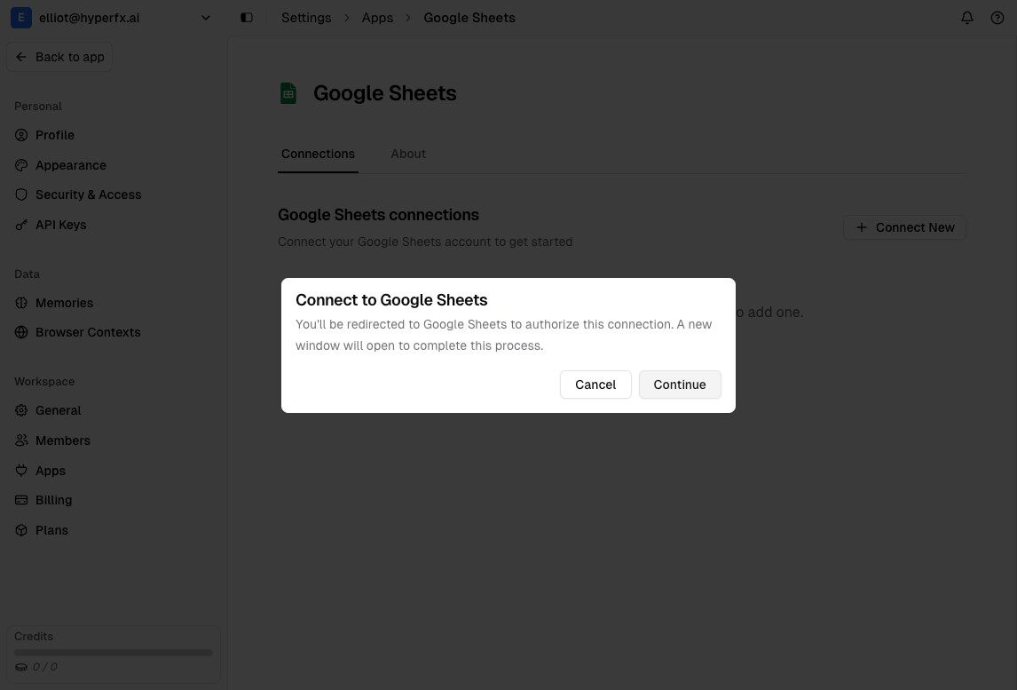This screenshot has height=690, width=1017.
Task: Click the Connect to Google Sheets dialog title
Action: (x=391, y=300)
